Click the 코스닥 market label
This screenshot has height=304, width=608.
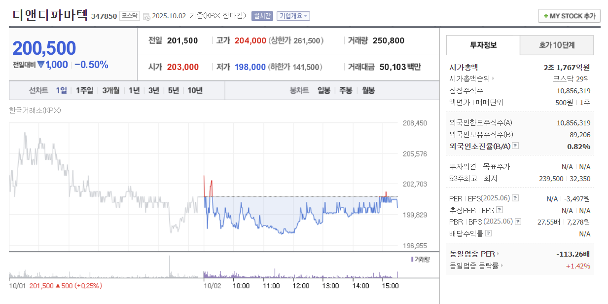pyautogui.click(x=130, y=16)
